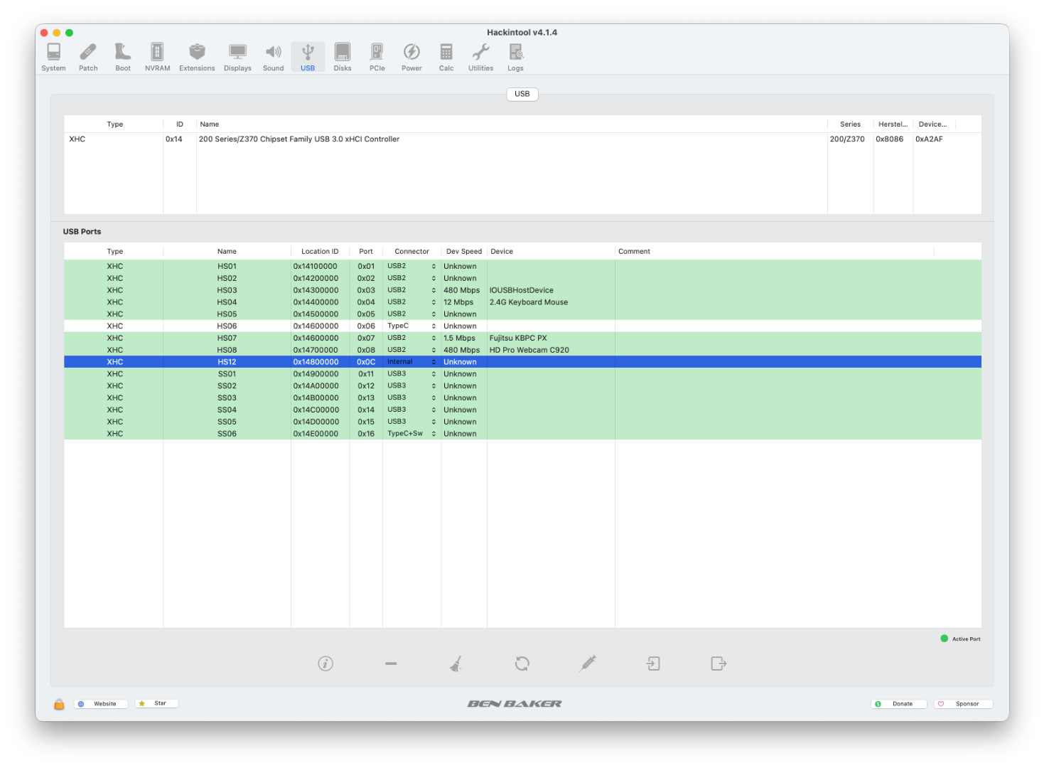Sort USB Ports by Dev Speed column
This screenshot has width=1044, height=768.
pyautogui.click(x=464, y=252)
